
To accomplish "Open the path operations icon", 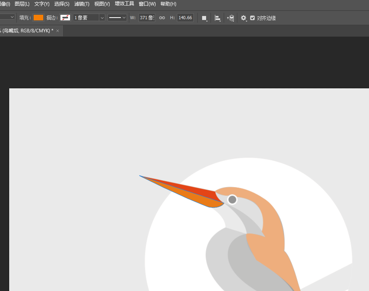I will [x=204, y=18].
